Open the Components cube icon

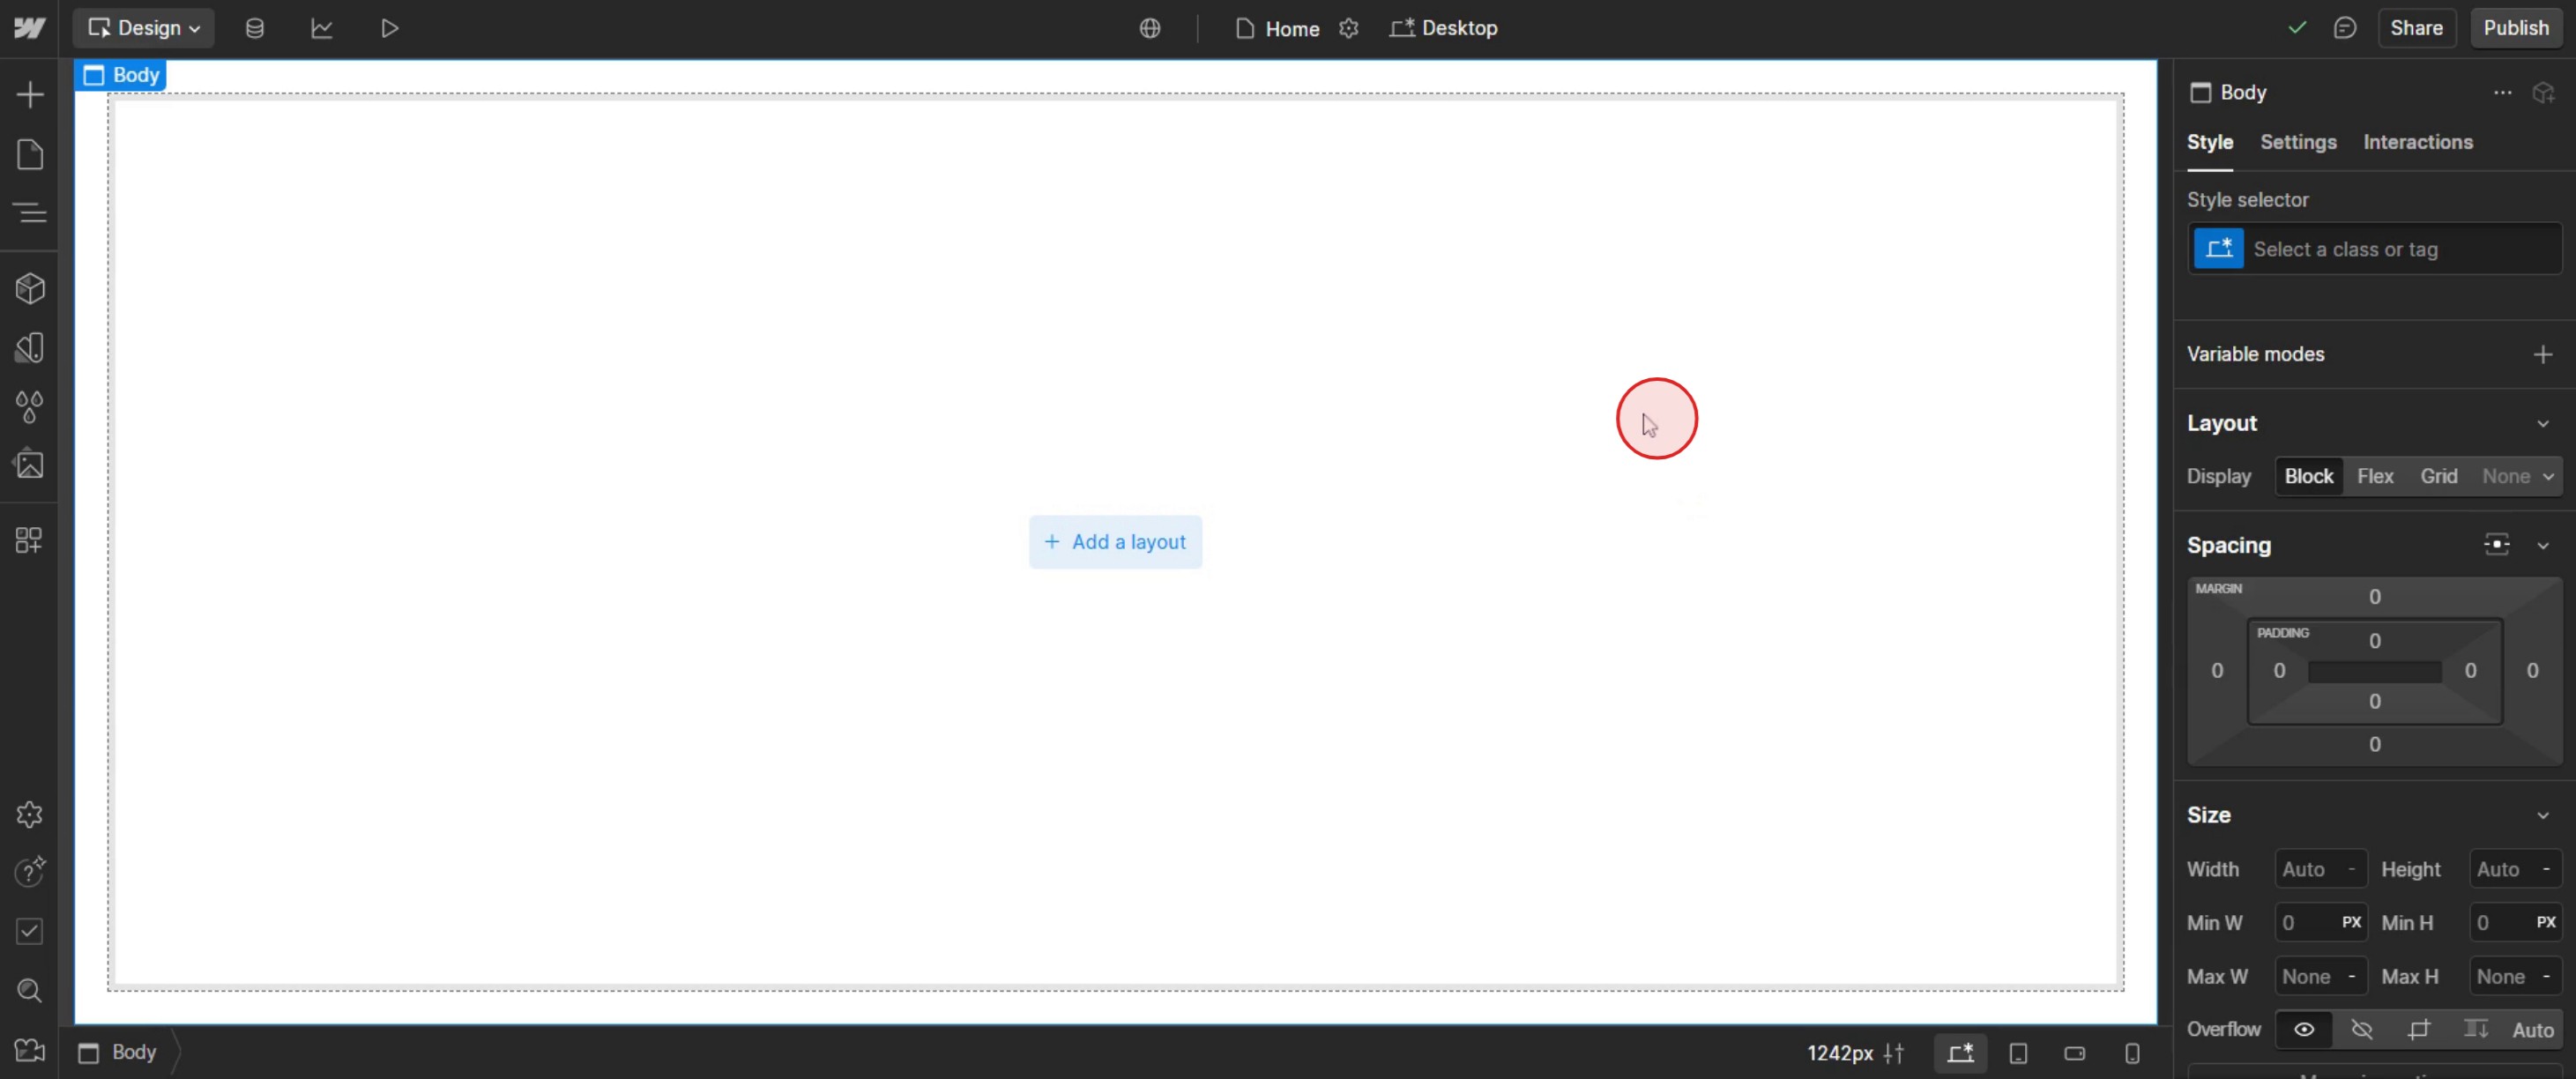(x=30, y=289)
